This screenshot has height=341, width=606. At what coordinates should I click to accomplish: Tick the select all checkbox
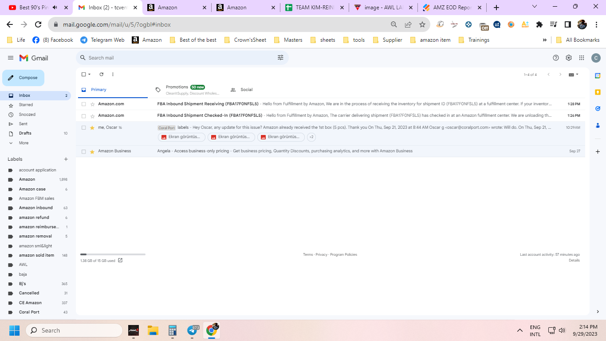point(83,74)
